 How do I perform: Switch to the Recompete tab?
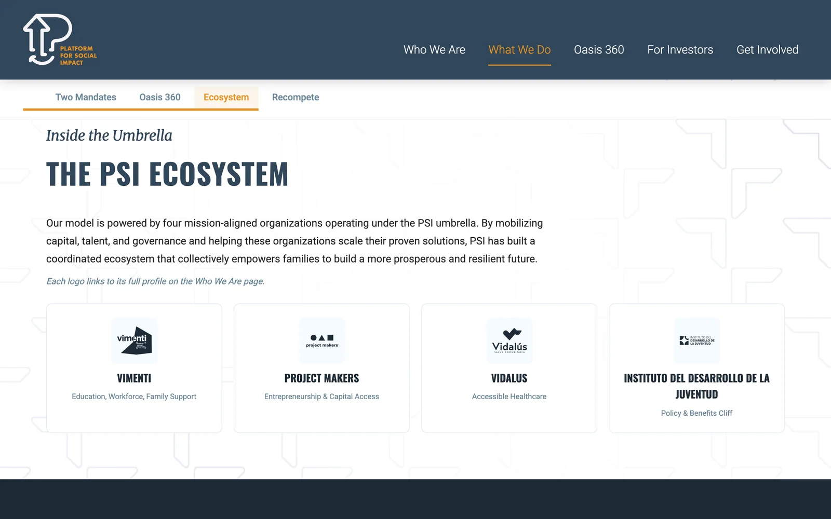click(x=296, y=98)
